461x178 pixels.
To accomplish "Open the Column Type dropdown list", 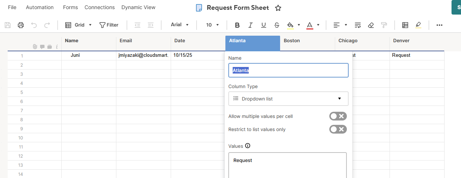I will 288,99.
